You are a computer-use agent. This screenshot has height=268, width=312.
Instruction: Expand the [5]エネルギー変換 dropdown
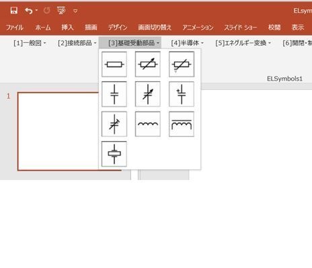[243, 43]
